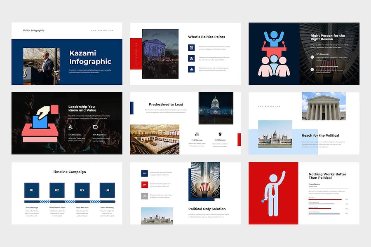Click the navy 50% percentage square
The width and height of the screenshot is (371, 247).
[144, 174]
